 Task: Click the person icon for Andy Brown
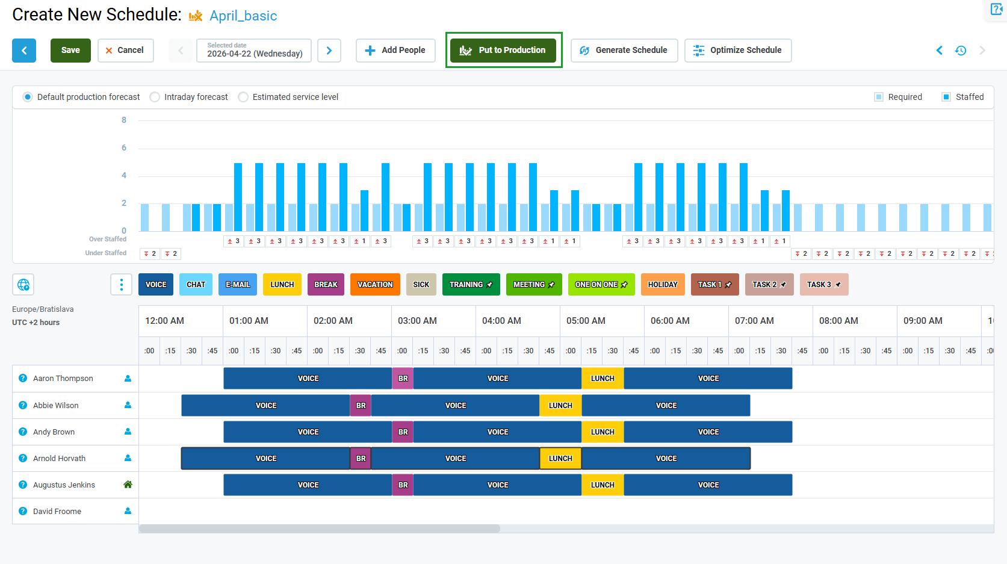pos(128,432)
